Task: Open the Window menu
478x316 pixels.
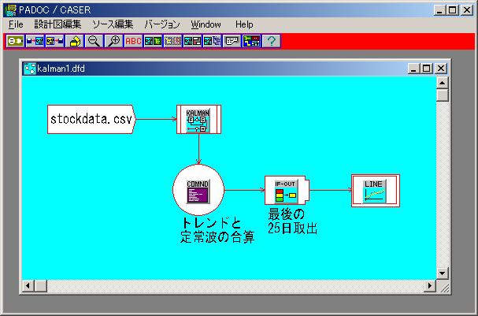Action: [x=206, y=24]
